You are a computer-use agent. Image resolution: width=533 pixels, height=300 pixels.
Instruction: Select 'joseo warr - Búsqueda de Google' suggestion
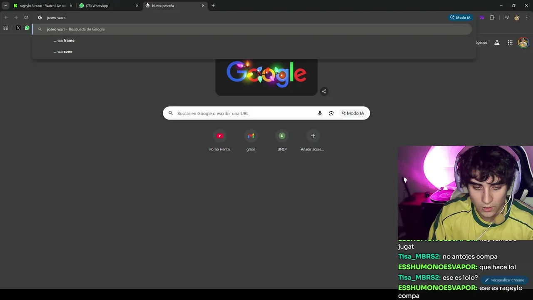(252, 29)
